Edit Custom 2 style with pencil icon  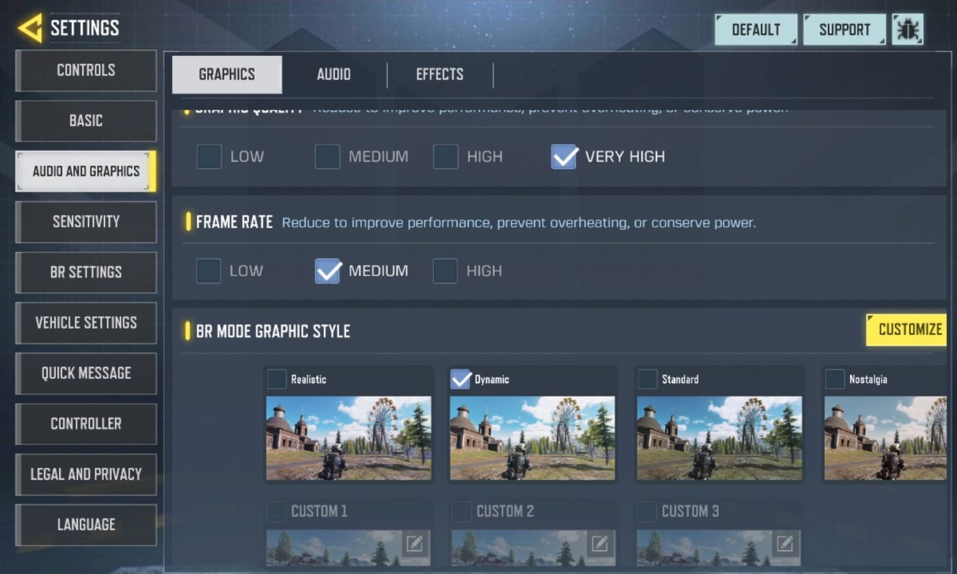pyautogui.click(x=599, y=544)
